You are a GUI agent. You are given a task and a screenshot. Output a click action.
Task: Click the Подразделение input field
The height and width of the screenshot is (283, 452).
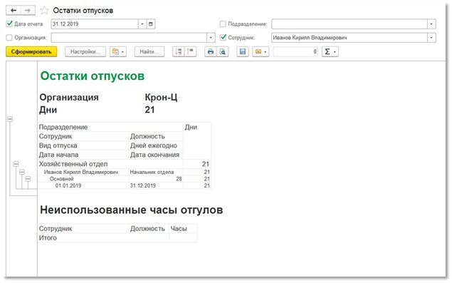tap(349, 24)
